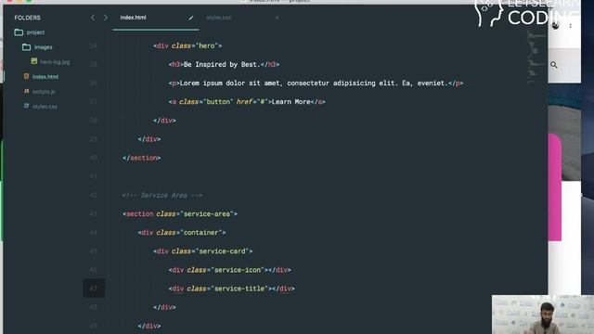Place cursor in 'Be Inspired by Best.' text
The width and height of the screenshot is (594, 334).
222,64
